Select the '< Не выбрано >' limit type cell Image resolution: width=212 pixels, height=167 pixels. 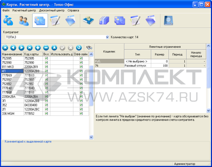(x=137, y=62)
